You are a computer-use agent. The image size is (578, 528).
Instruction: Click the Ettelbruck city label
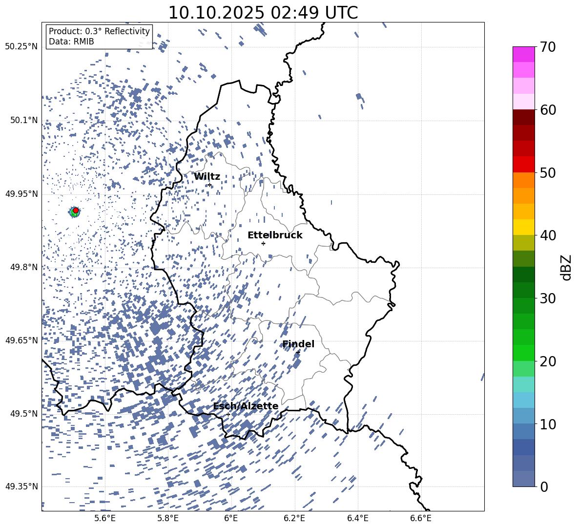(x=275, y=235)
